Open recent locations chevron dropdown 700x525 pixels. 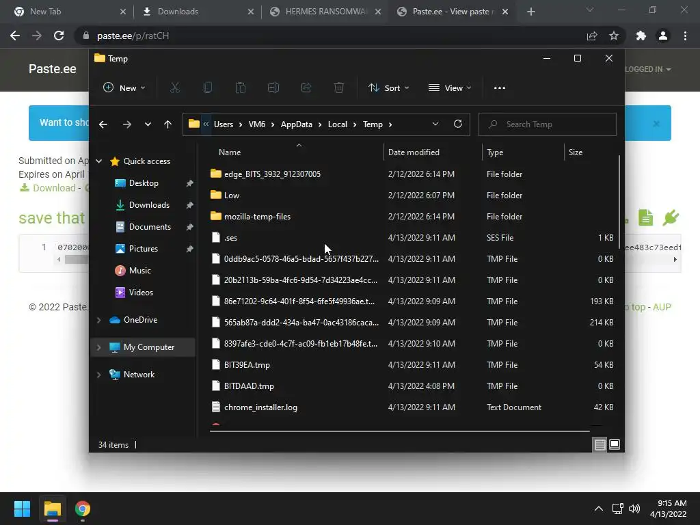coord(148,124)
